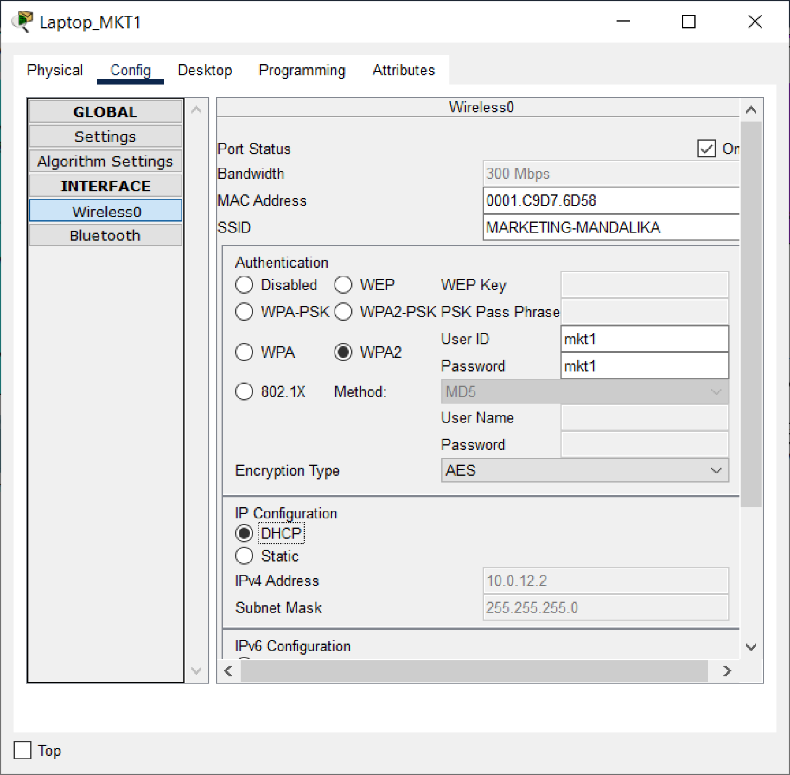This screenshot has height=775, width=790.
Task: Open Algorithm Settings panel
Action: pos(105,161)
